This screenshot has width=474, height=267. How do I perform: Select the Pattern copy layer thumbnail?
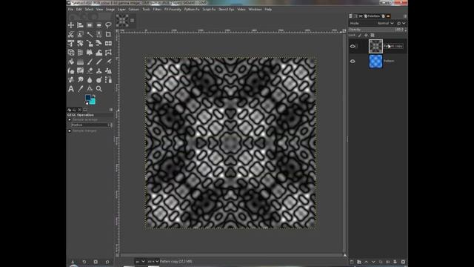tap(375, 46)
